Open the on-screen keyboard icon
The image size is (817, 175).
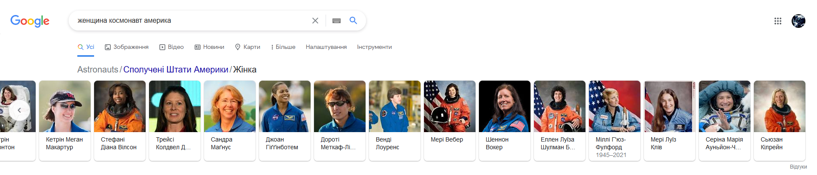(336, 21)
